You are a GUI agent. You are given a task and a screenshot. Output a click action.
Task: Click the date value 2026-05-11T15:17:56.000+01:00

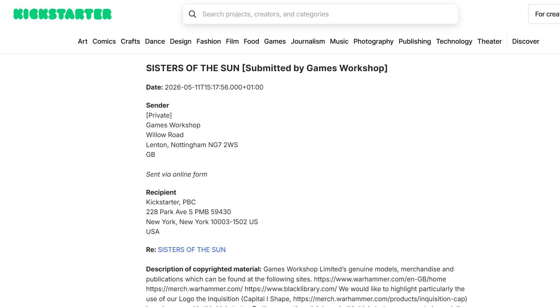pos(214,87)
